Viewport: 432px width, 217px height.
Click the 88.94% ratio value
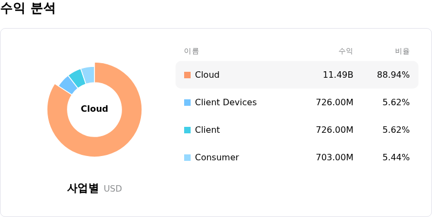point(393,75)
